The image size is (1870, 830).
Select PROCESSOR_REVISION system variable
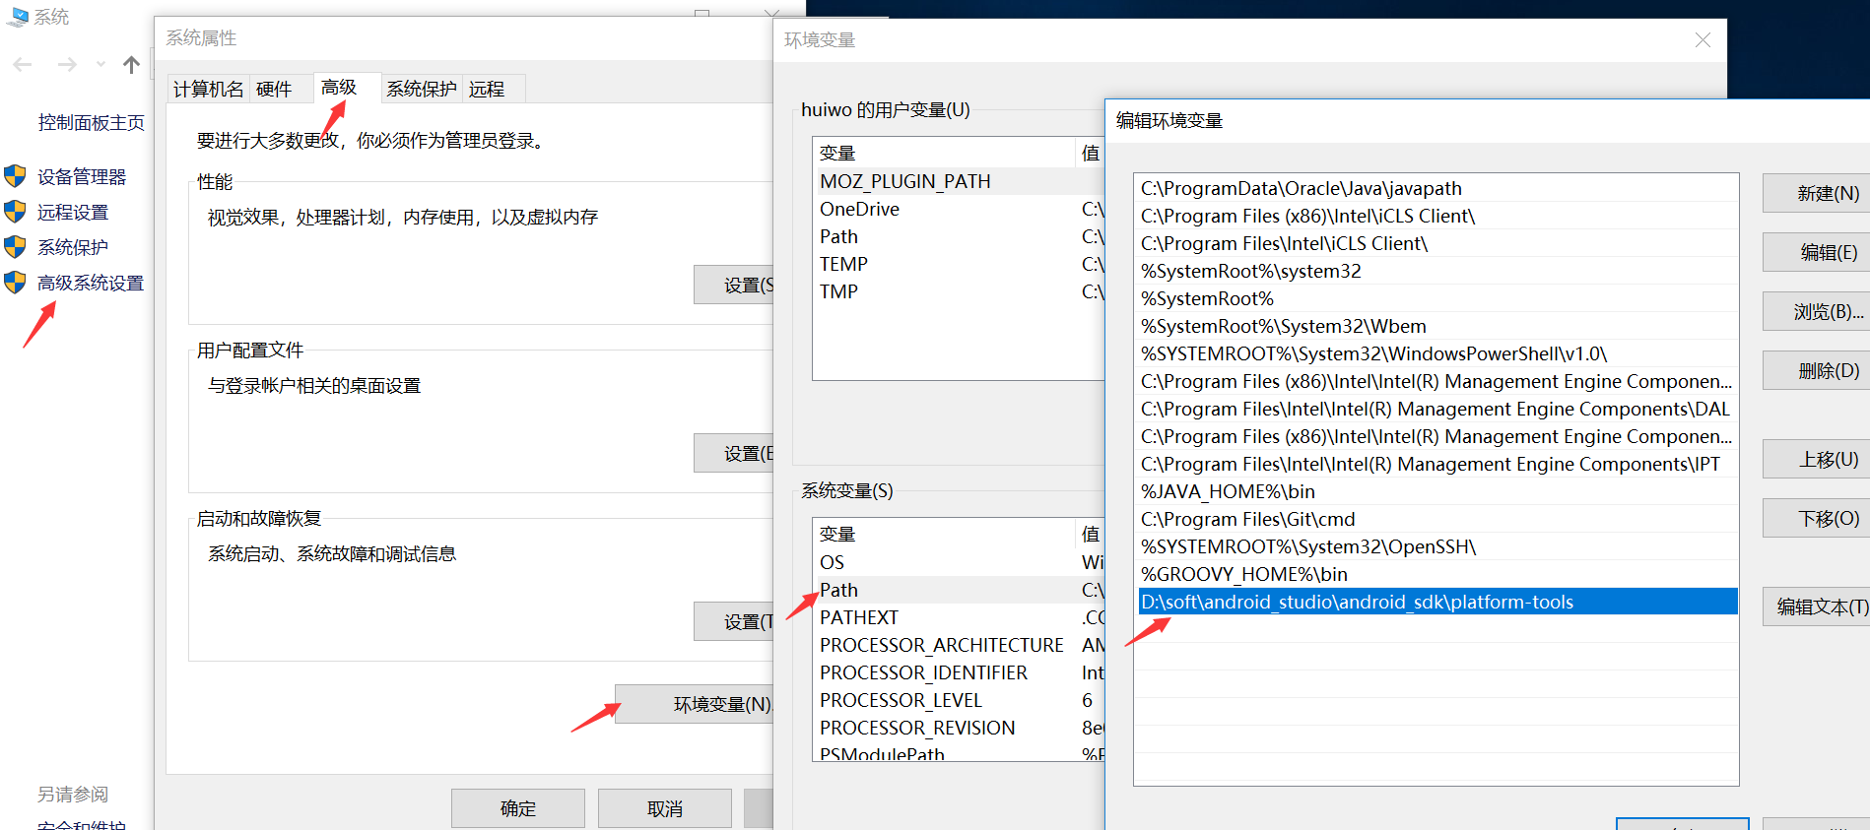point(959,728)
